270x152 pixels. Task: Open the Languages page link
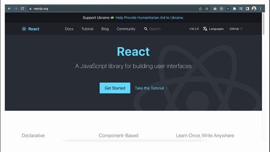pos(216,29)
